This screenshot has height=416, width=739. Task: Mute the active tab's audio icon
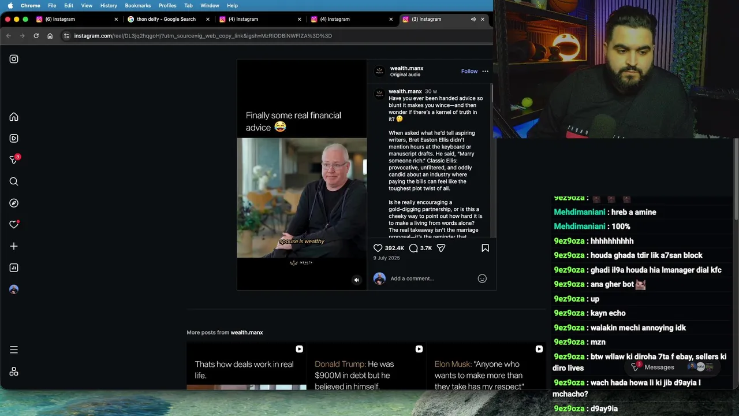(473, 19)
